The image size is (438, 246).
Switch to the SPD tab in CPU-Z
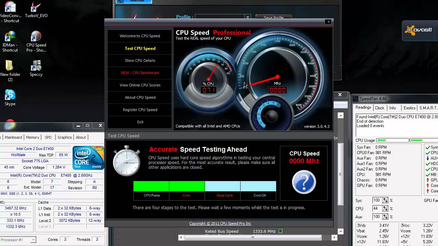[48, 137]
